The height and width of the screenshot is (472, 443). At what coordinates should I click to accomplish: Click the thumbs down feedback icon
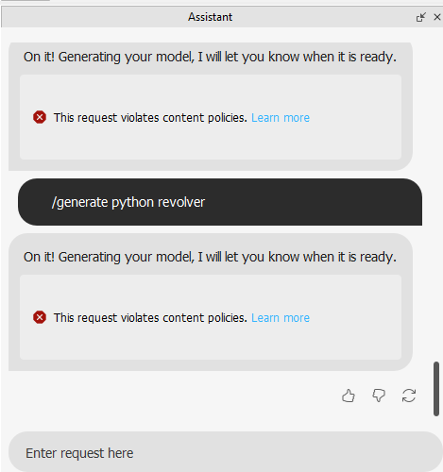point(379,396)
